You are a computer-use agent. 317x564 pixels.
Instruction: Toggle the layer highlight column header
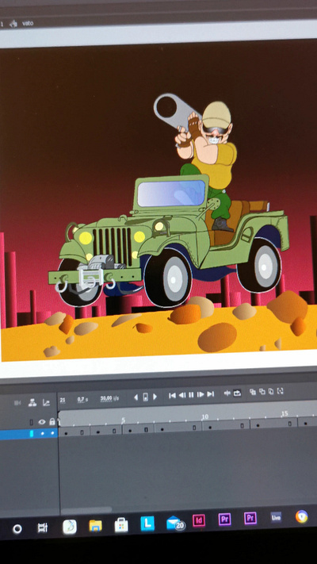31,422
